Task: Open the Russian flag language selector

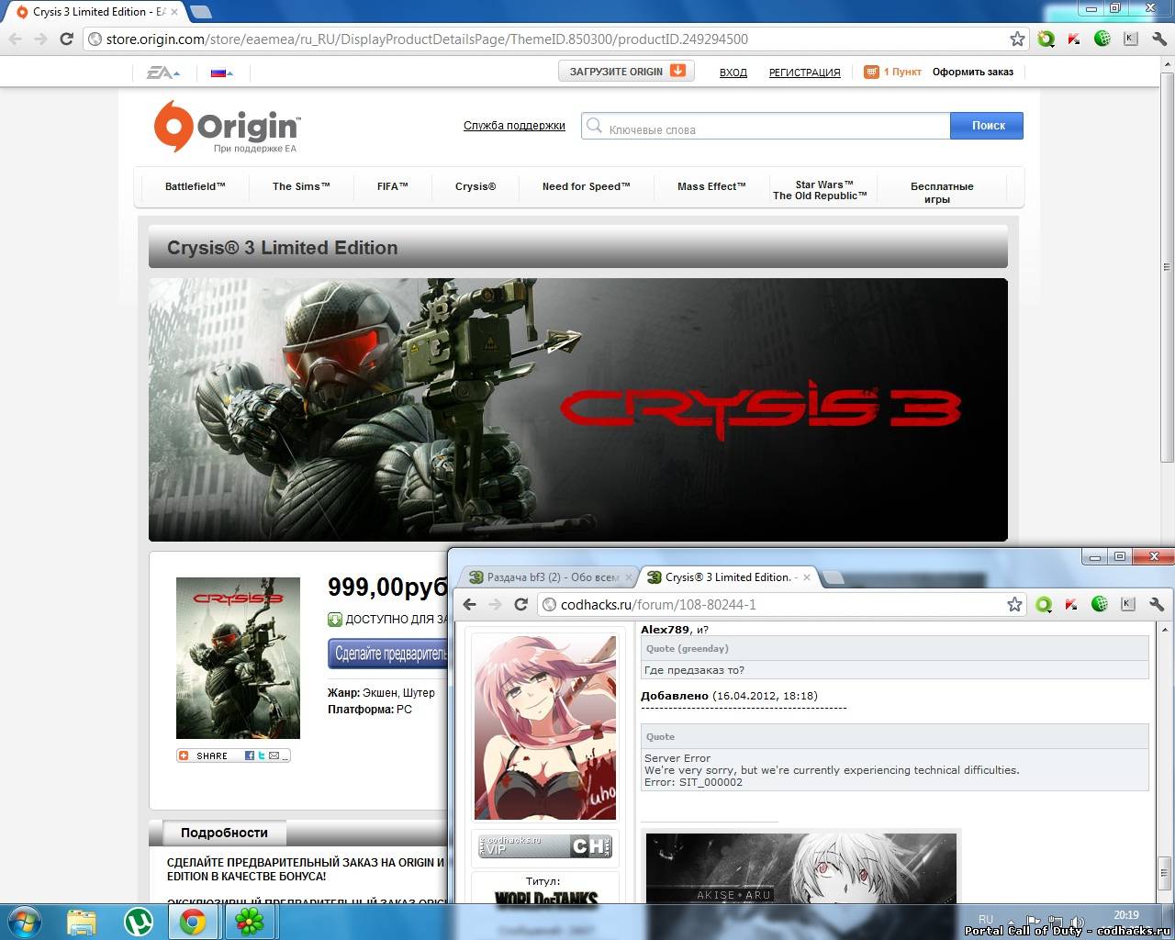Action: tap(221, 72)
